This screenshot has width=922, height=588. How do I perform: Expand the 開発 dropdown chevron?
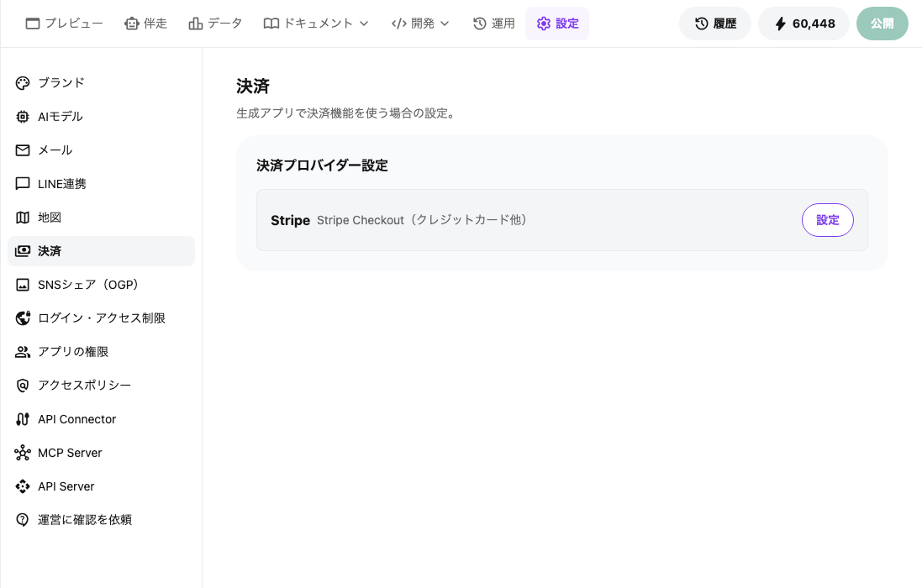[445, 24]
